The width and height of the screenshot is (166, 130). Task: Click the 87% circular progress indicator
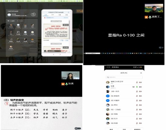(x=33, y=14)
